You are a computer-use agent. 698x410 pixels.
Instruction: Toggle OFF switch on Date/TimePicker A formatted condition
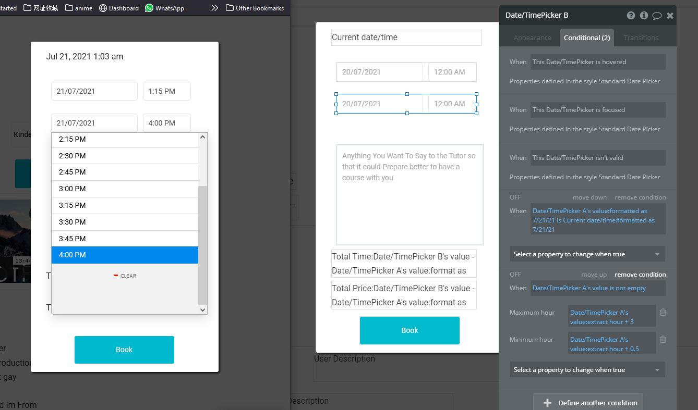(515, 197)
